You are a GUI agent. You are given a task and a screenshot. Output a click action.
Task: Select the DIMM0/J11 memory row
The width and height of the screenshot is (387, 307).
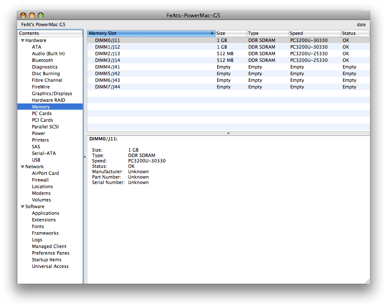tap(228, 40)
